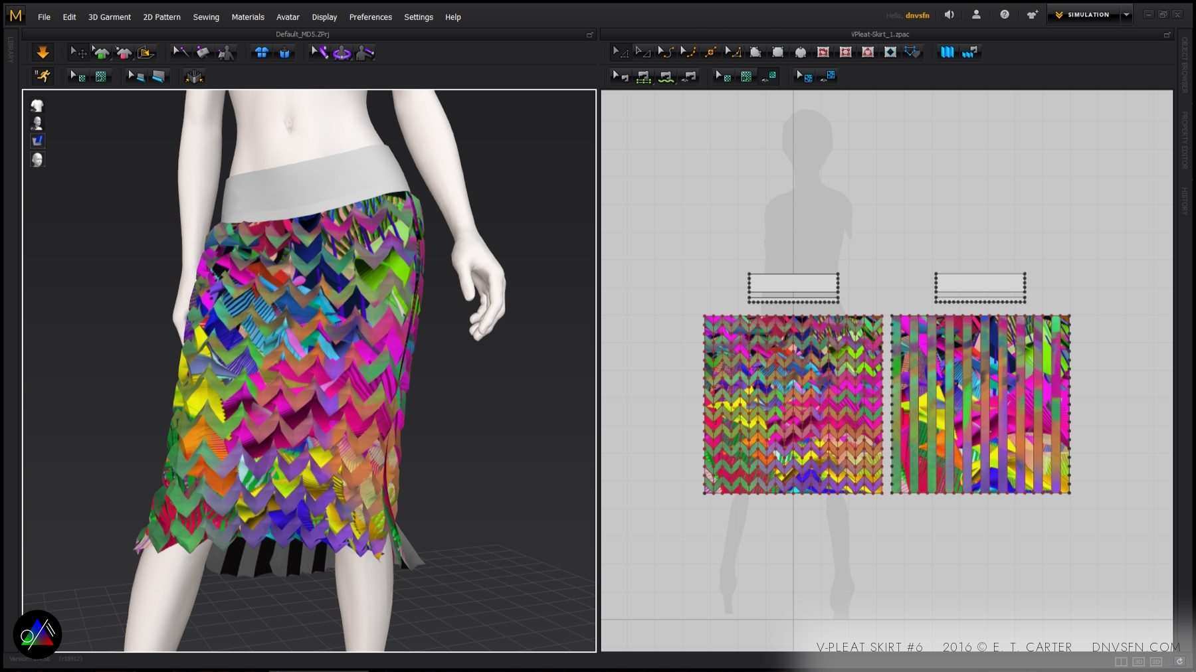The image size is (1196, 672).
Task: Expand the Library side panel
Action: tap(10, 50)
